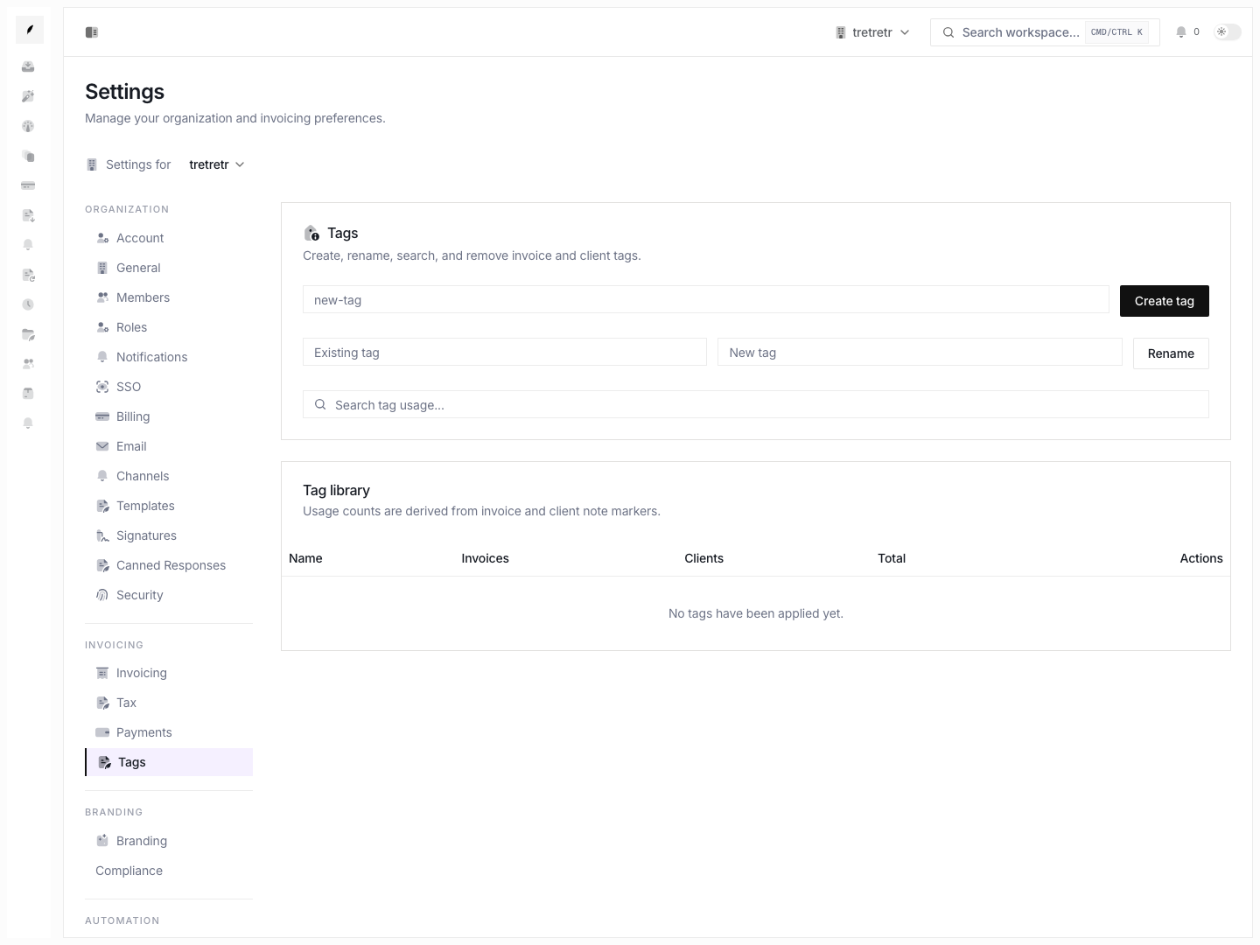Open the people icon in left rail
This screenshot has height=945, width=1260.
click(x=28, y=363)
